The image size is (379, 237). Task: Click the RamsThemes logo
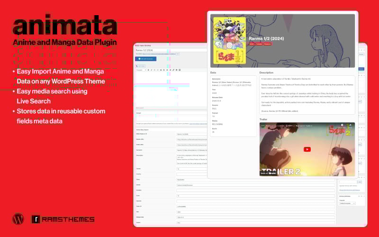pyautogui.click(x=63, y=219)
